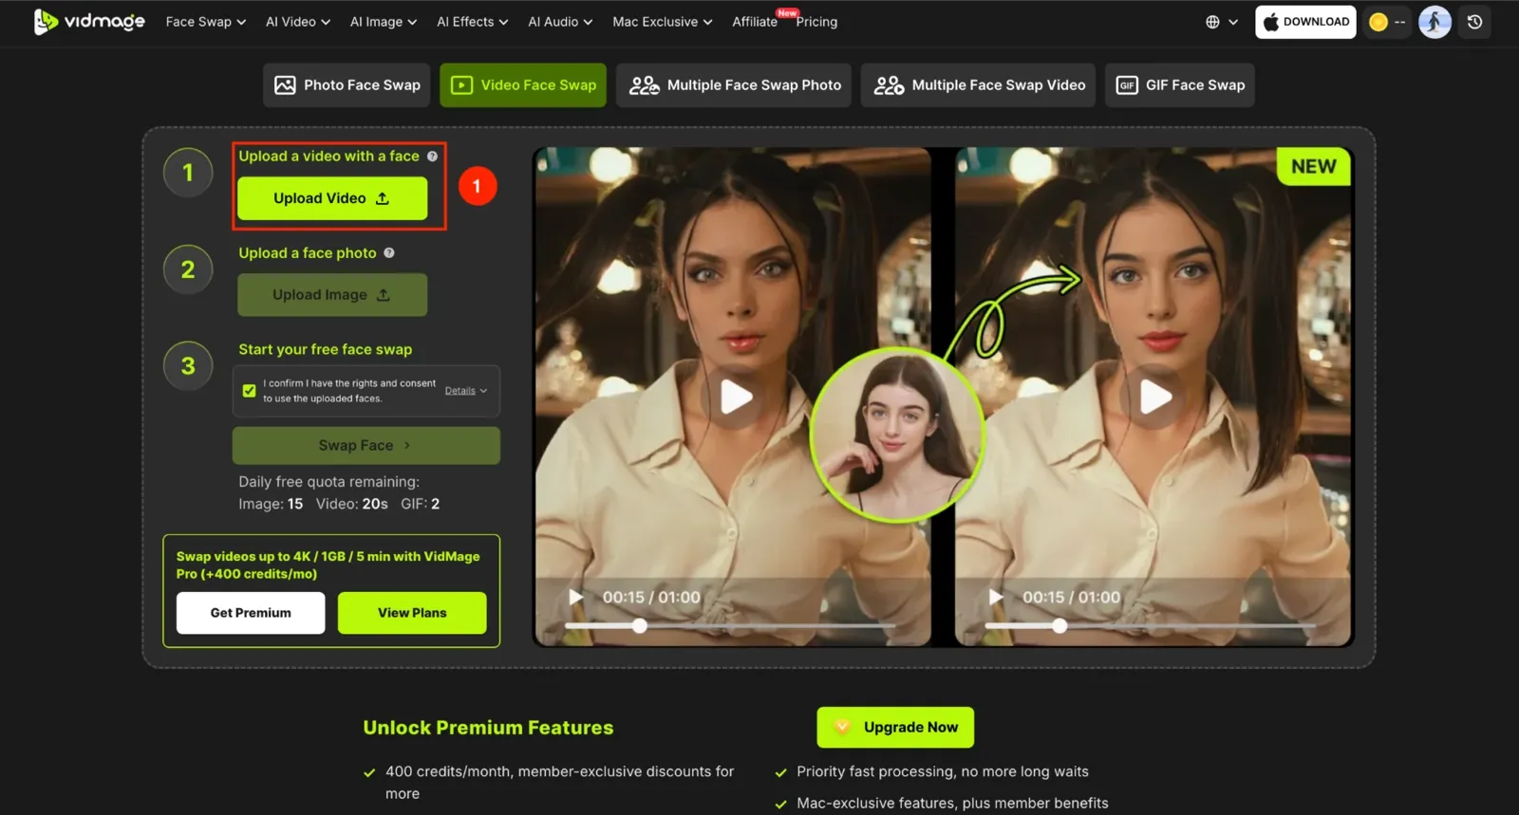Viewport: 1519px width, 815px height.
Task: Expand the consent Details link
Action: tap(465, 391)
